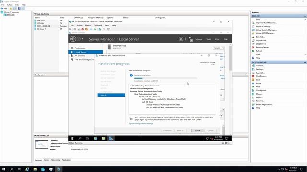307x172 pixels.
Task: Click Feature installation progress bar
Action: pos(165,78)
